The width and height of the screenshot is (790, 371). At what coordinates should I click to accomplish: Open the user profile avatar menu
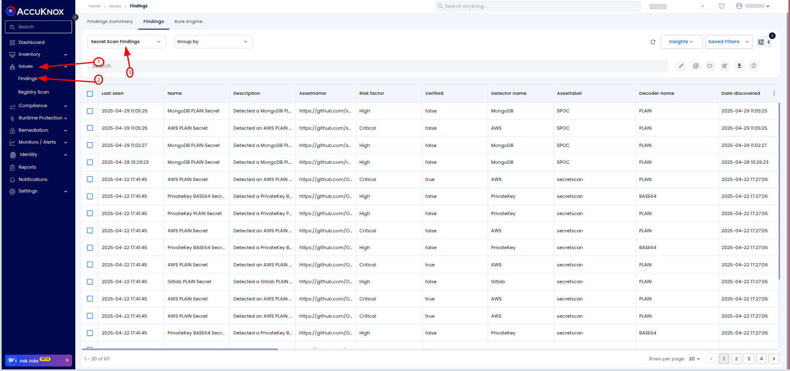coord(739,6)
